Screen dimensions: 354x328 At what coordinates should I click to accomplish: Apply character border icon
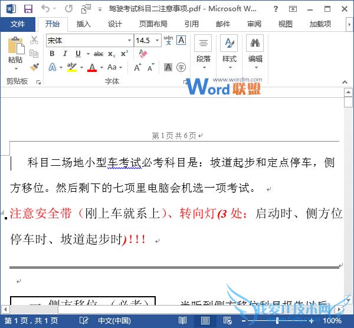[x=181, y=40]
